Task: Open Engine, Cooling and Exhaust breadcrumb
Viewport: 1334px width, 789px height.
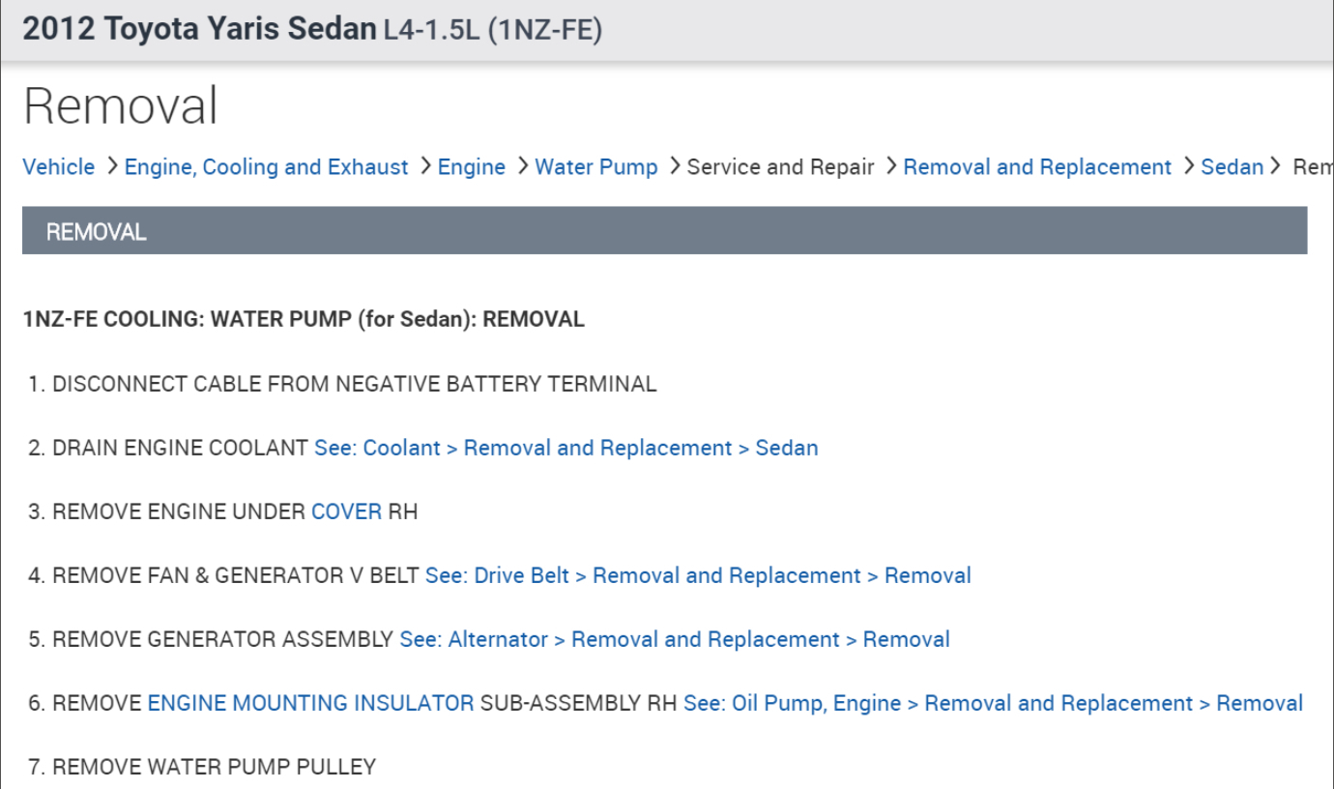Action: (x=266, y=167)
